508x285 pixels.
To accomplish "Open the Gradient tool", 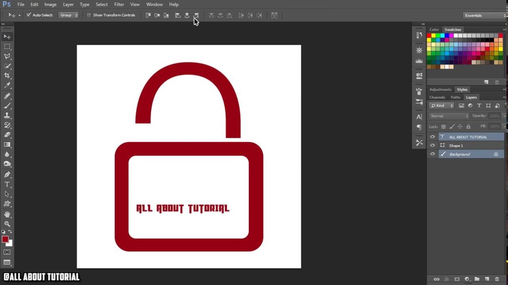I will point(7,144).
